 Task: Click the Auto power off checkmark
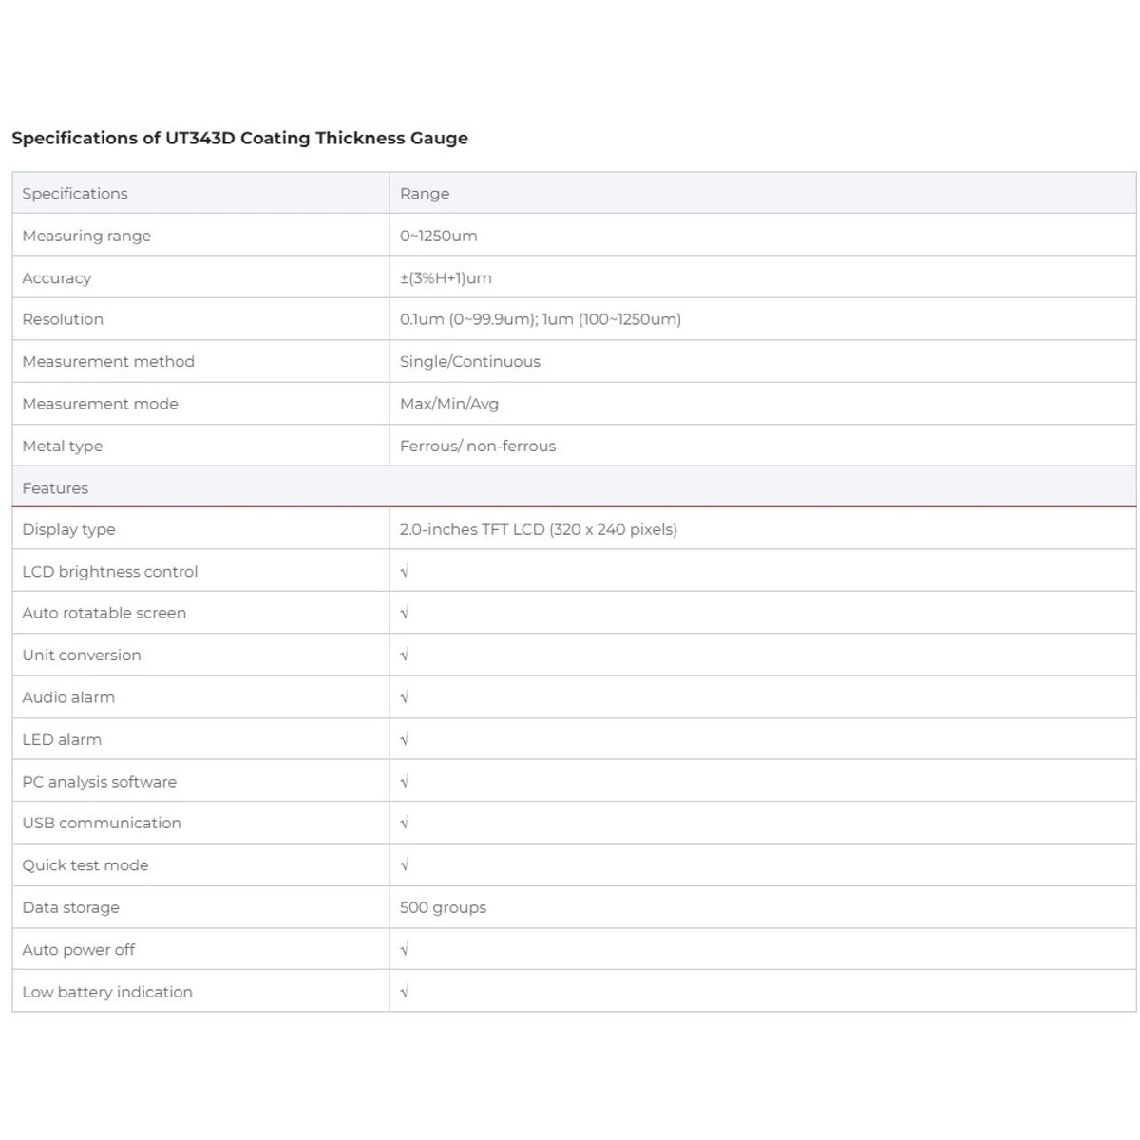tap(405, 949)
